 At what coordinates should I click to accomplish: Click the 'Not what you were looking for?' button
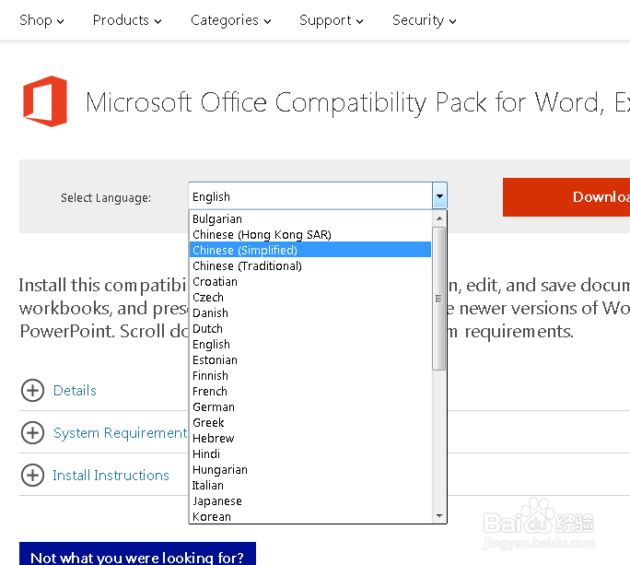click(x=137, y=555)
